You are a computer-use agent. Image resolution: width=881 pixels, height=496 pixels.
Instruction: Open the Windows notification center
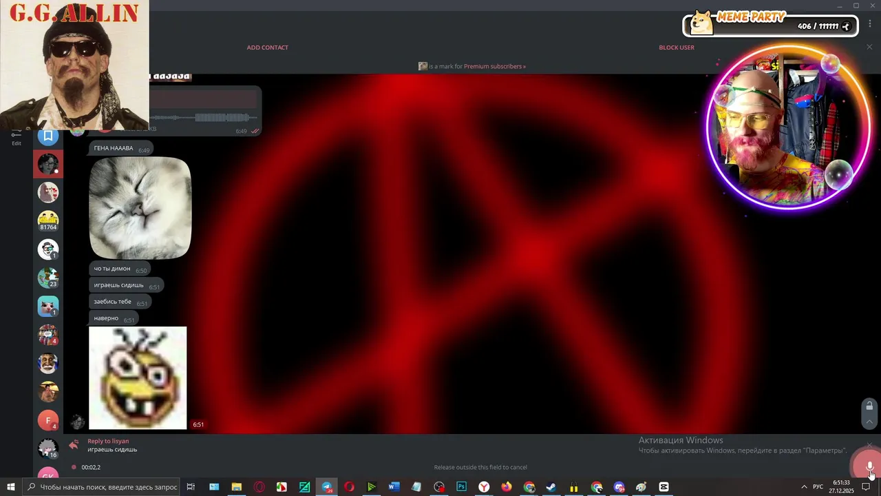point(867,487)
